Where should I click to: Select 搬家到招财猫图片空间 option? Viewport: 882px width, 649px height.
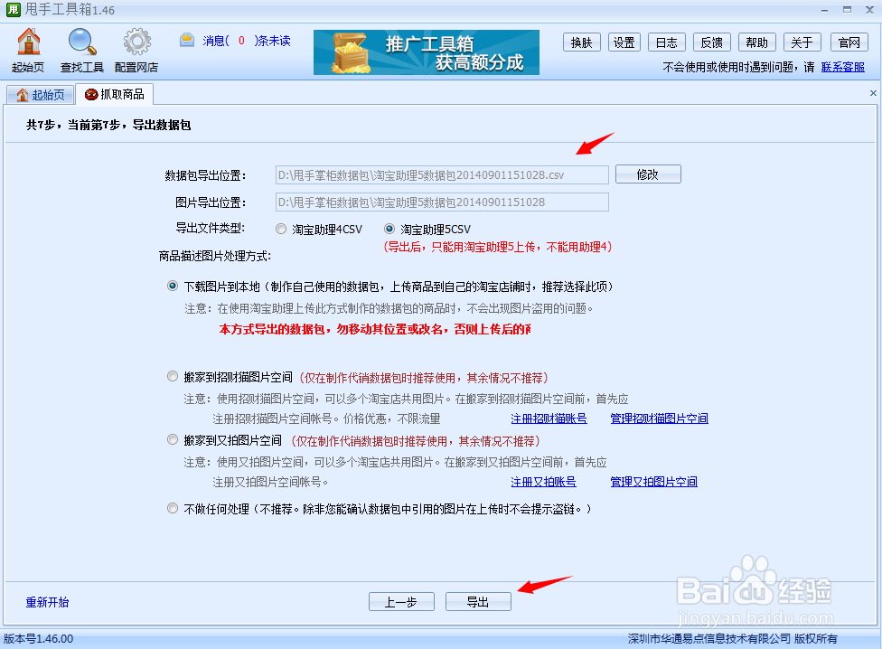tap(173, 376)
